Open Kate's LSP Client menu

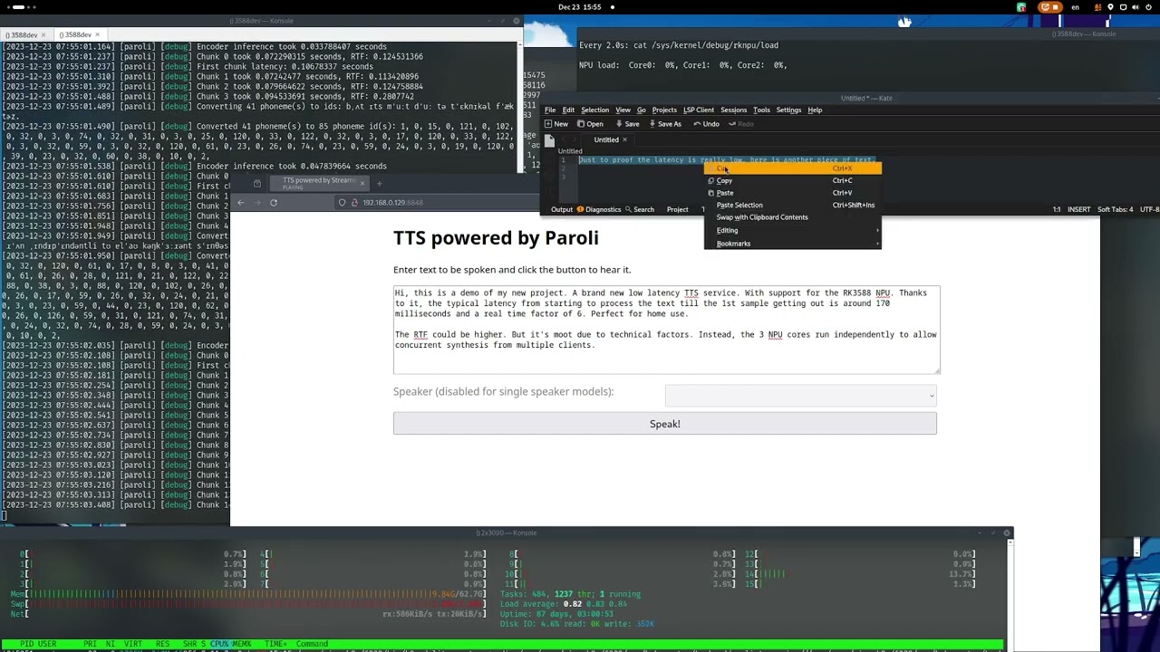tap(699, 110)
